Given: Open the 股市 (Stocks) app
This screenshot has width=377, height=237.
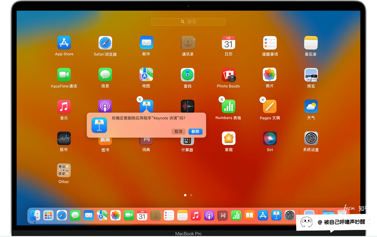Looking at the screenshot, I should 64,139.
